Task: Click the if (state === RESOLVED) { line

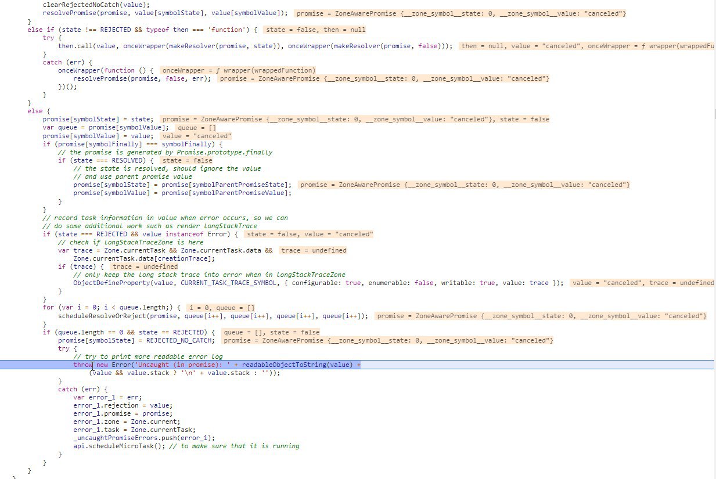Action: (x=106, y=160)
